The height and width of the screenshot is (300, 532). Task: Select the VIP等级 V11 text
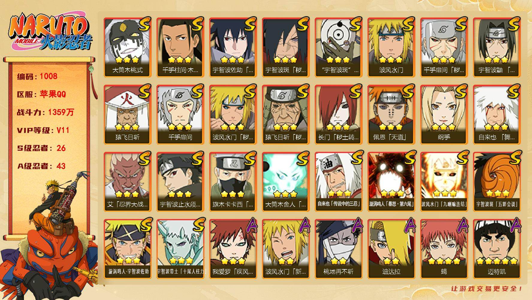pyautogui.click(x=43, y=130)
